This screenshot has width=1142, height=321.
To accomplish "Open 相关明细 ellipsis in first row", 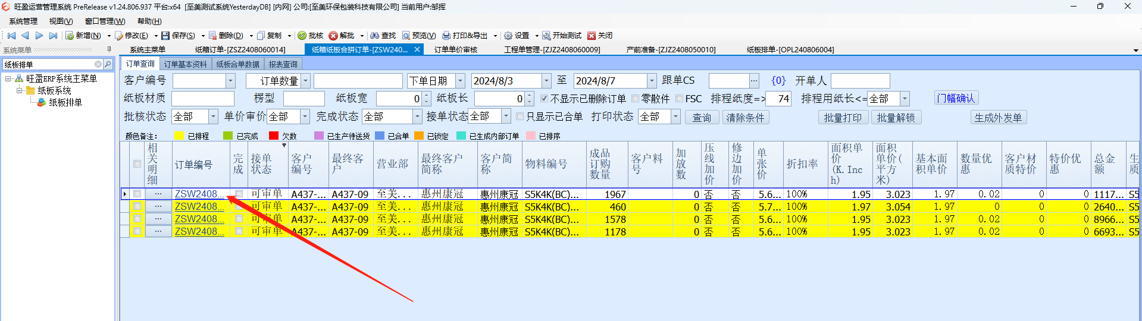I will [158, 194].
